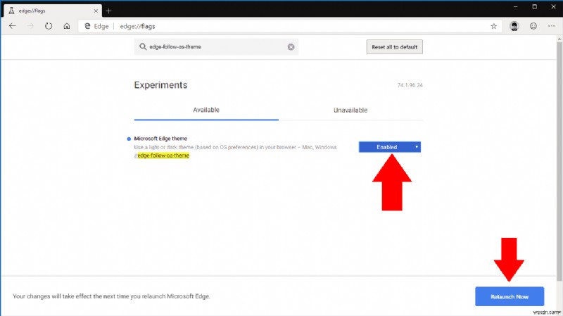Select the edge://flags browser tab
The width and height of the screenshot is (563, 316).
pos(53,11)
